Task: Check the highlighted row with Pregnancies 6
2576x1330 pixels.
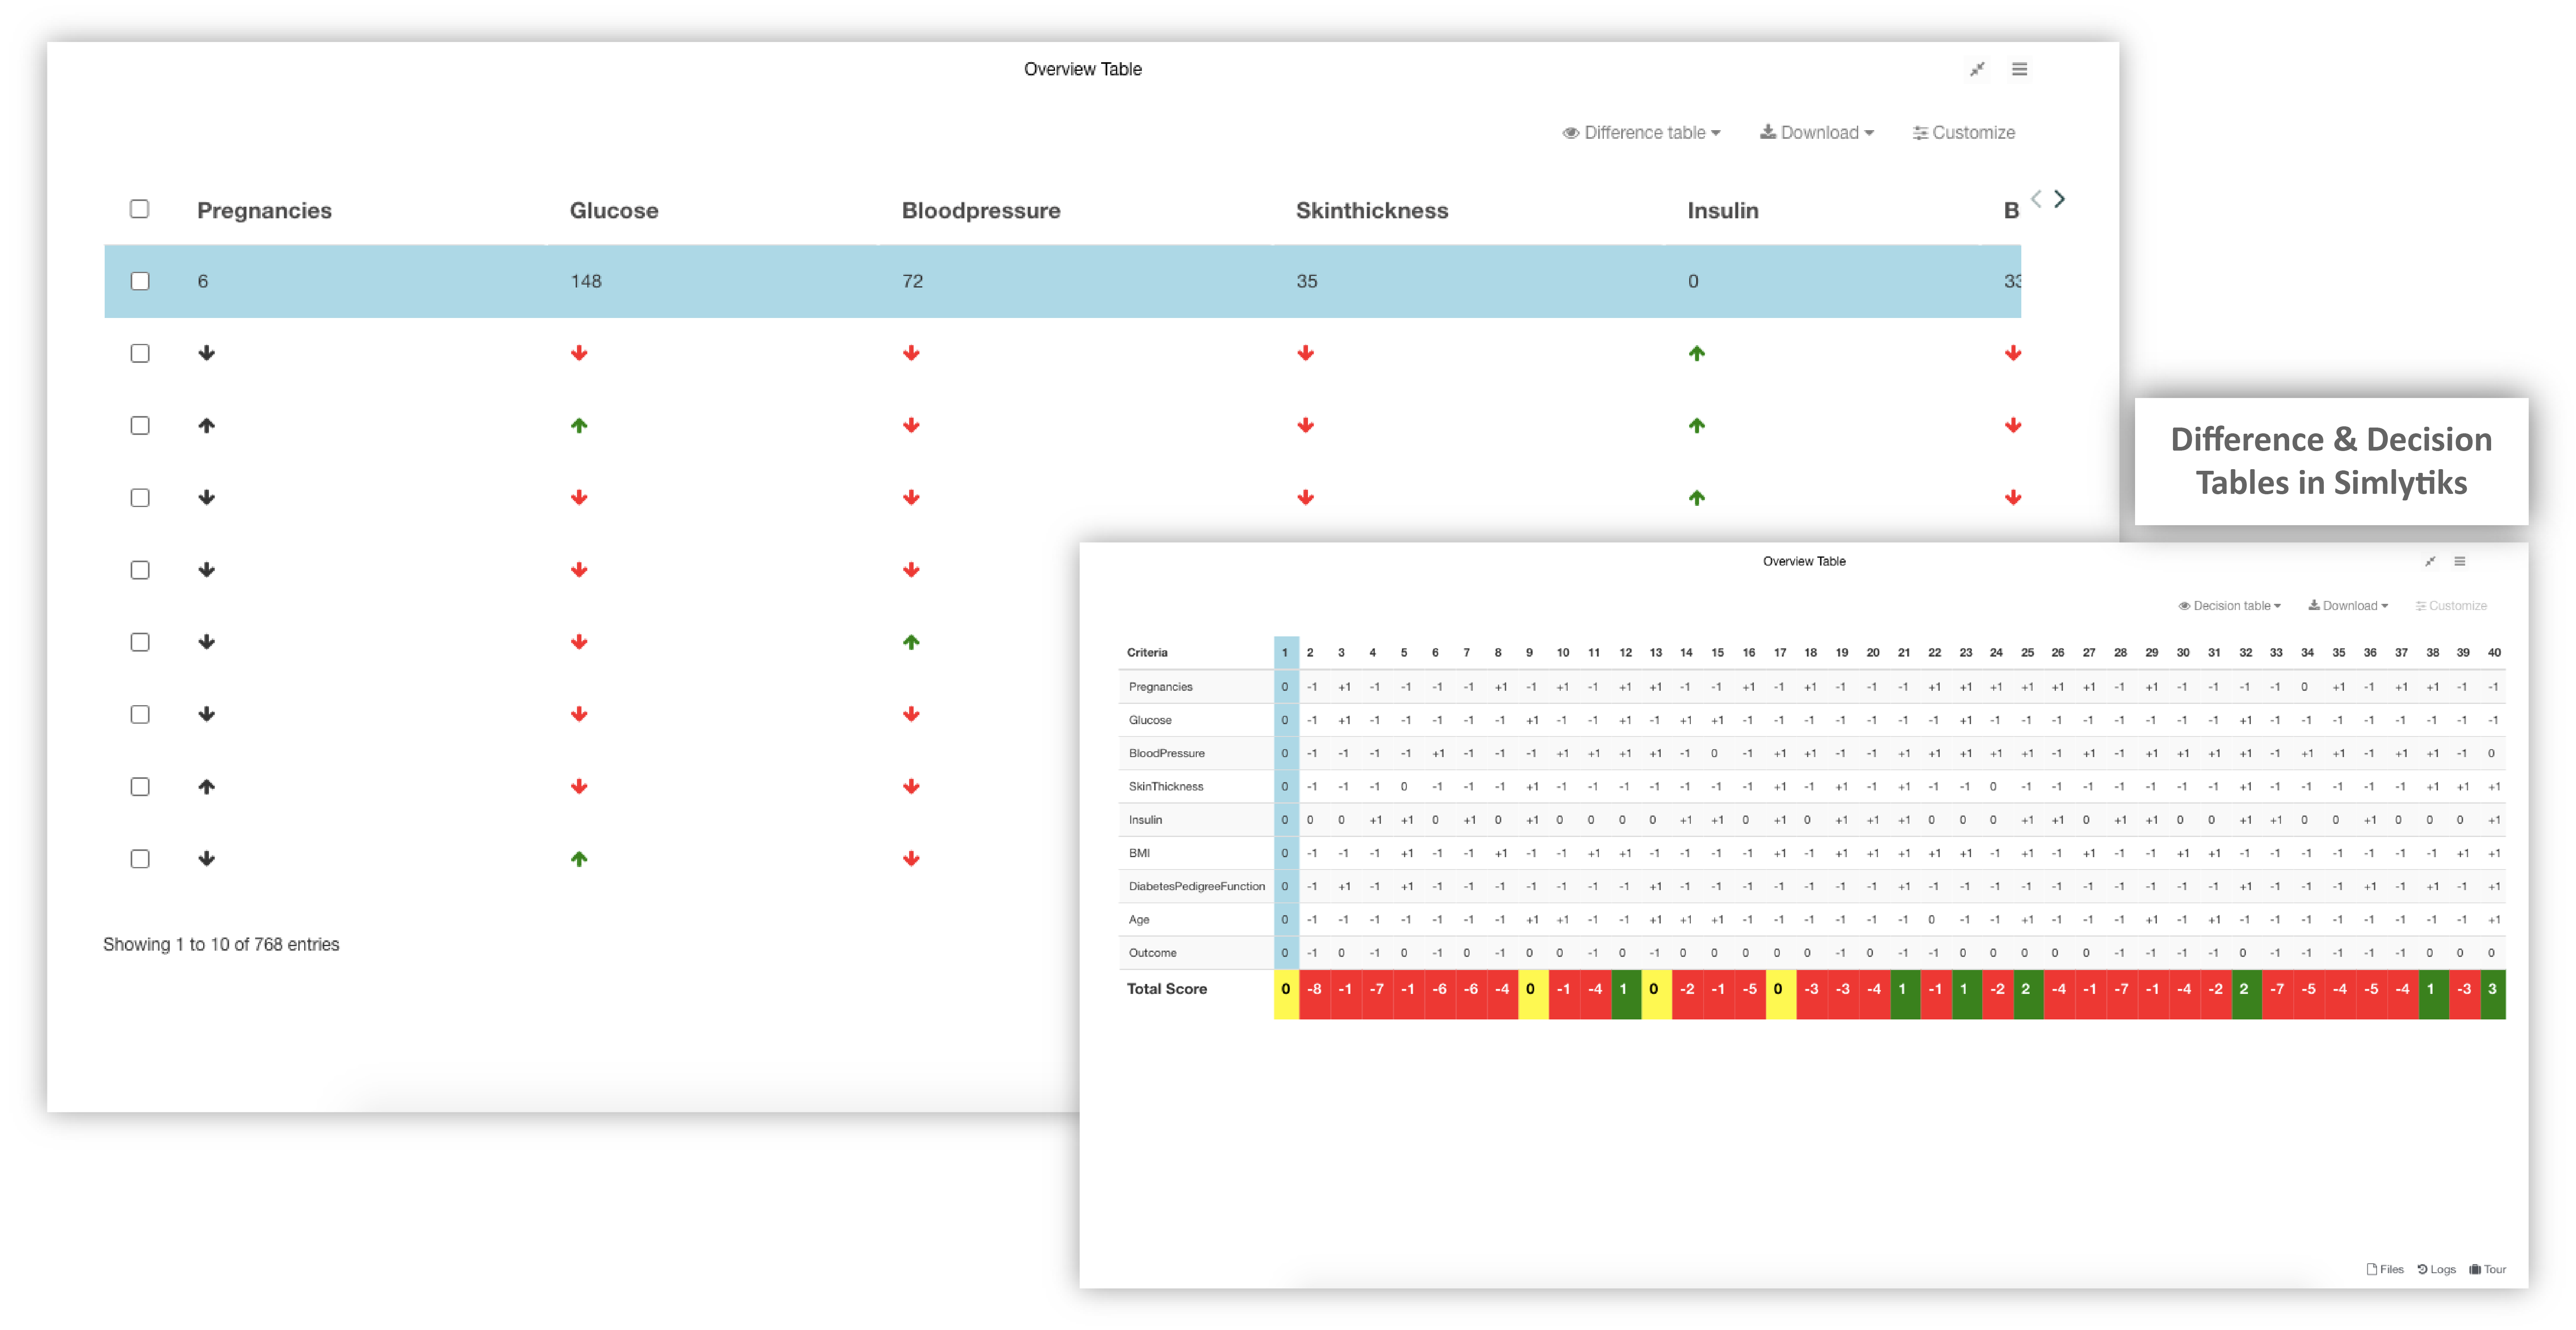Action: point(140,282)
